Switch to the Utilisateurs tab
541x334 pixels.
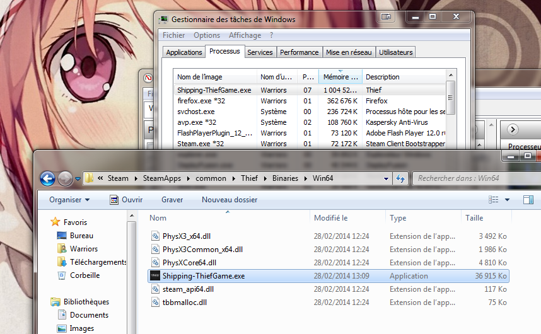396,52
